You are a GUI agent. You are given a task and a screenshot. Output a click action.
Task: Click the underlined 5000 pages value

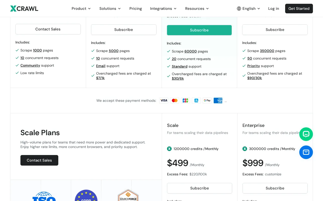coord(114,51)
